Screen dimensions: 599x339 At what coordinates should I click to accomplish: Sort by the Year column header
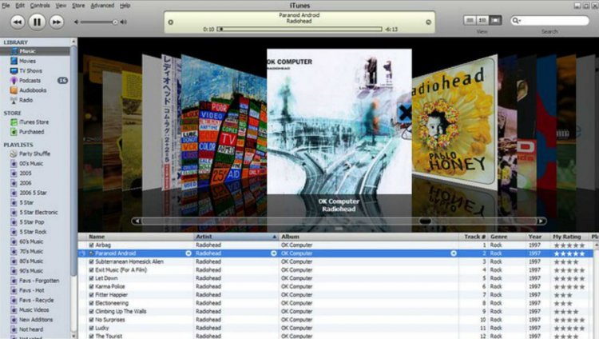[538, 237]
